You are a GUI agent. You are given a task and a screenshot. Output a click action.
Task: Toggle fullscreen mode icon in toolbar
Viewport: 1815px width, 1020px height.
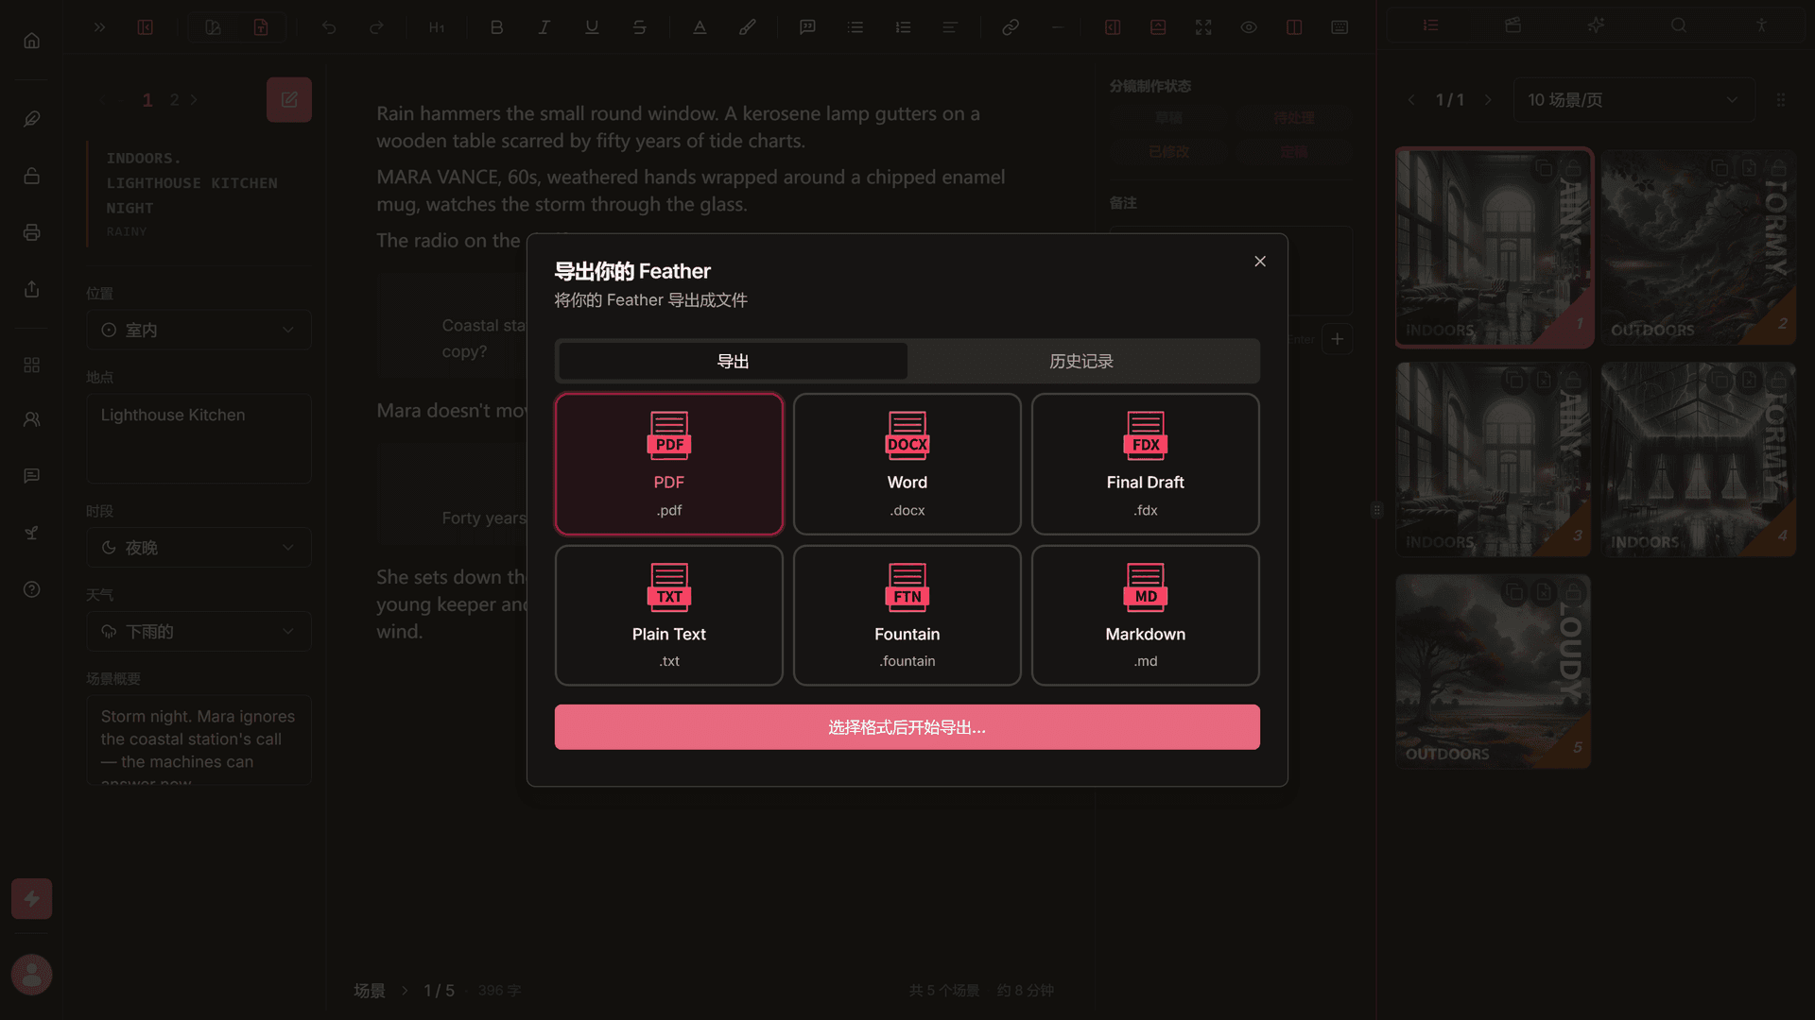(x=1203, y=27)
